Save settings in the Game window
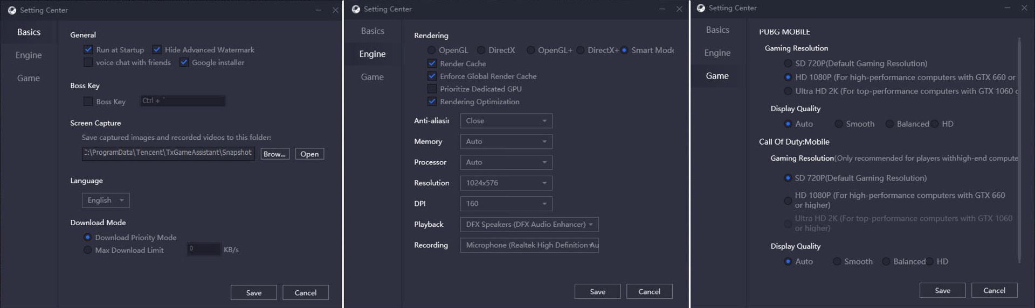Screen dimensions: 1035x308 tap(943, 290)
